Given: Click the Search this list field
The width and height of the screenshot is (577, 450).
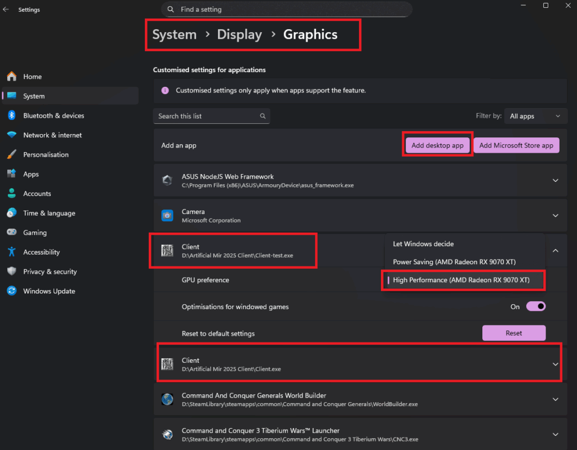Looking at the screenshot, I should (207, 116).
